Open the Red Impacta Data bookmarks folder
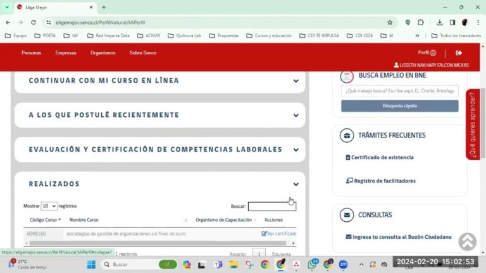 click(108, 35)
